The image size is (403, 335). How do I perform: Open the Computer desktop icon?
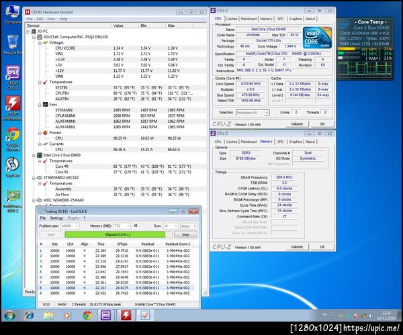[13, 14]
